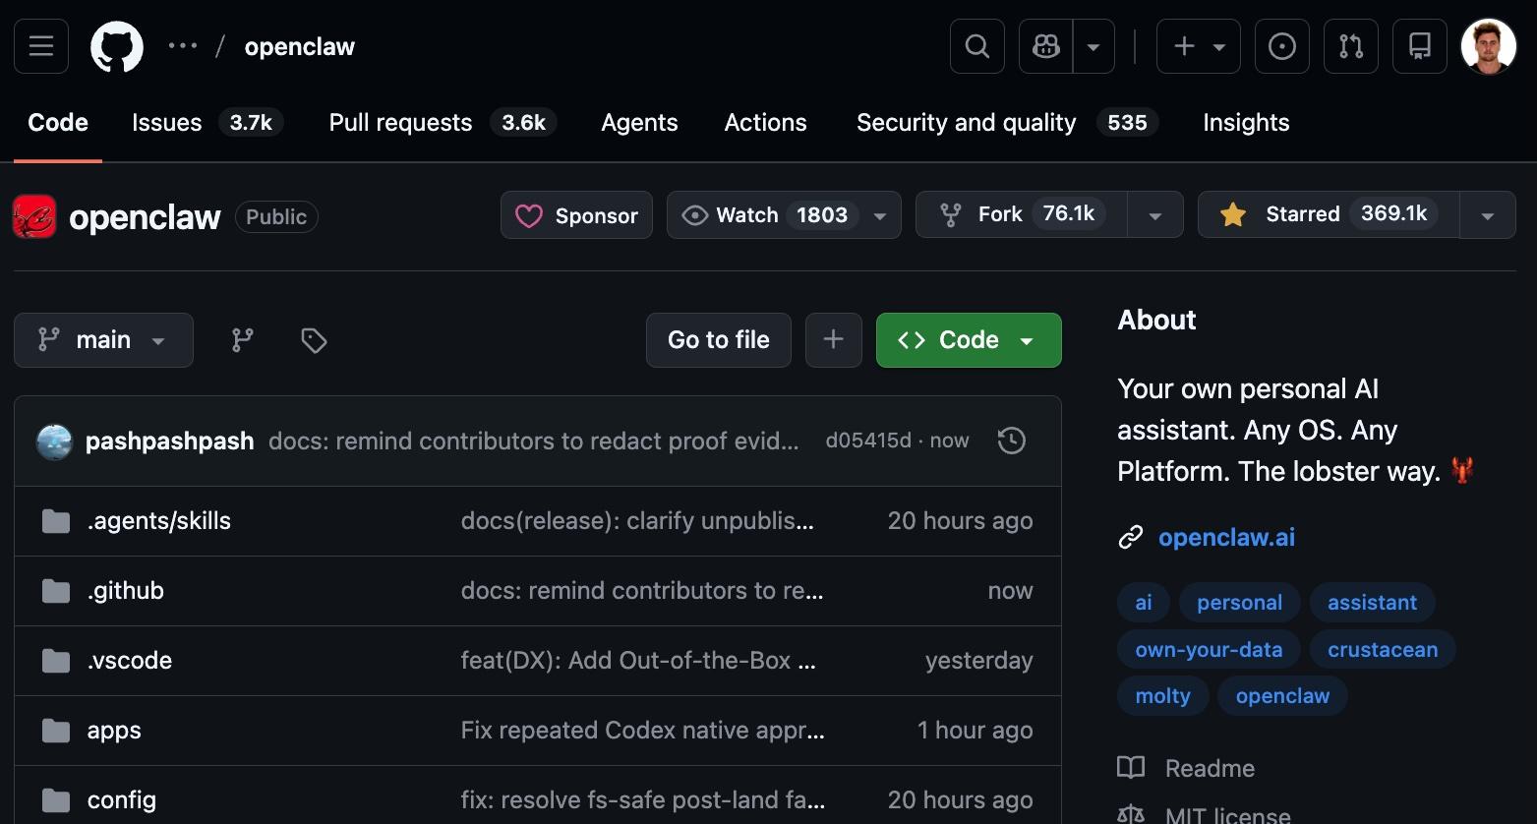Open the add file plus button

click(834, 340)
